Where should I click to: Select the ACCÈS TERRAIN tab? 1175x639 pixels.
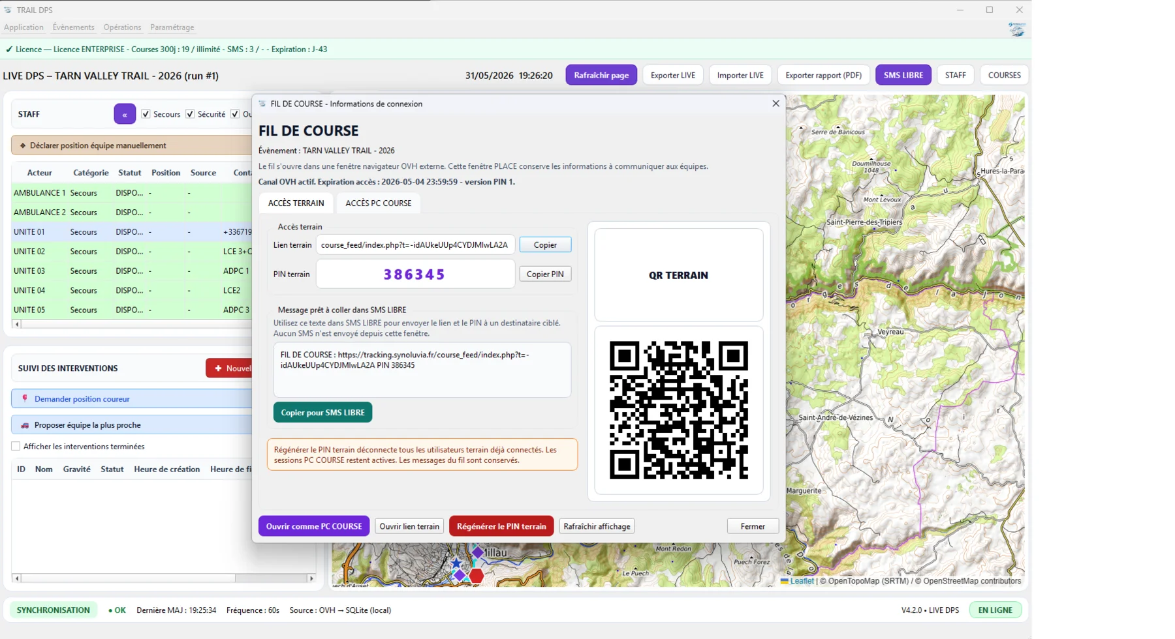[296, 203]
